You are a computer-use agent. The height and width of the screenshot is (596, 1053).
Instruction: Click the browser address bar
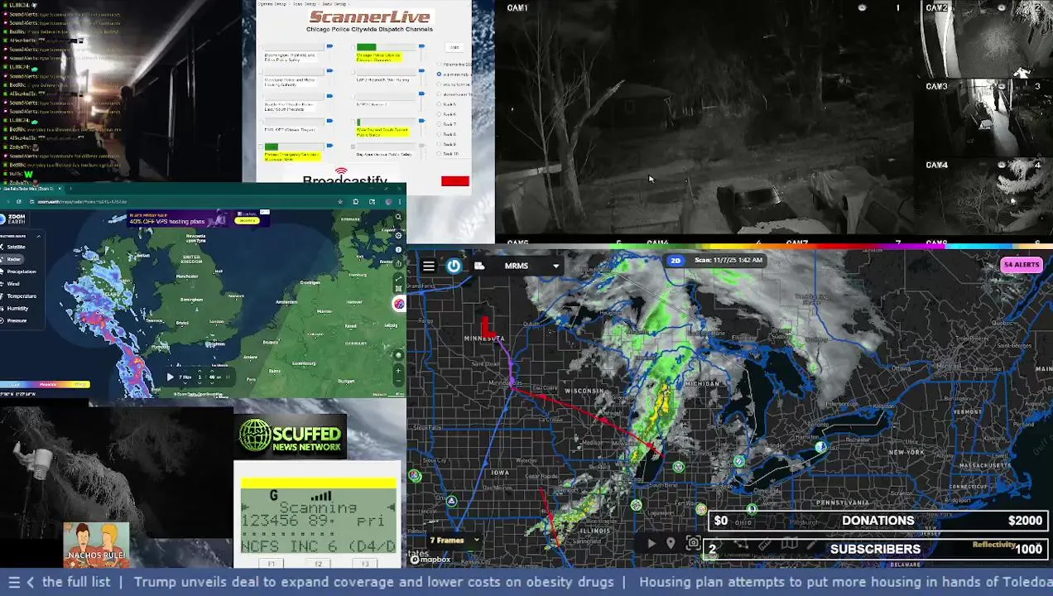coord(182,202)
